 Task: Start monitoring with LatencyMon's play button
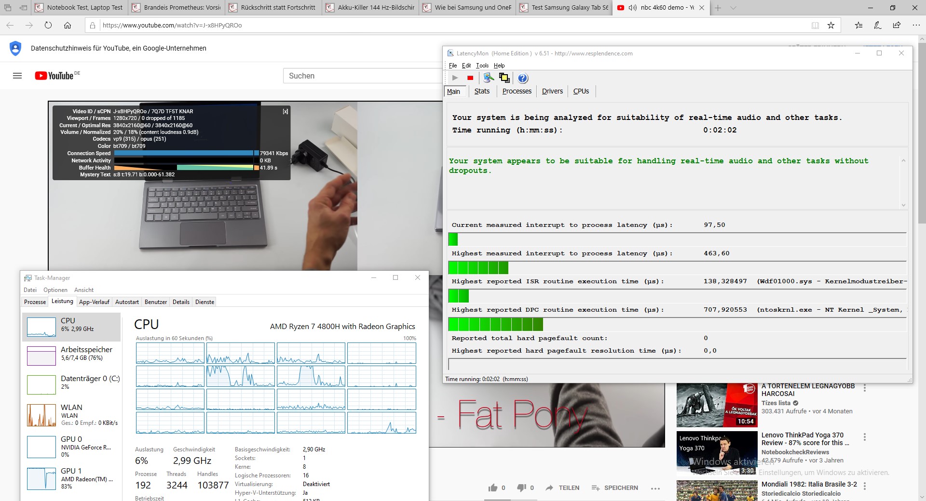(455, 78)
